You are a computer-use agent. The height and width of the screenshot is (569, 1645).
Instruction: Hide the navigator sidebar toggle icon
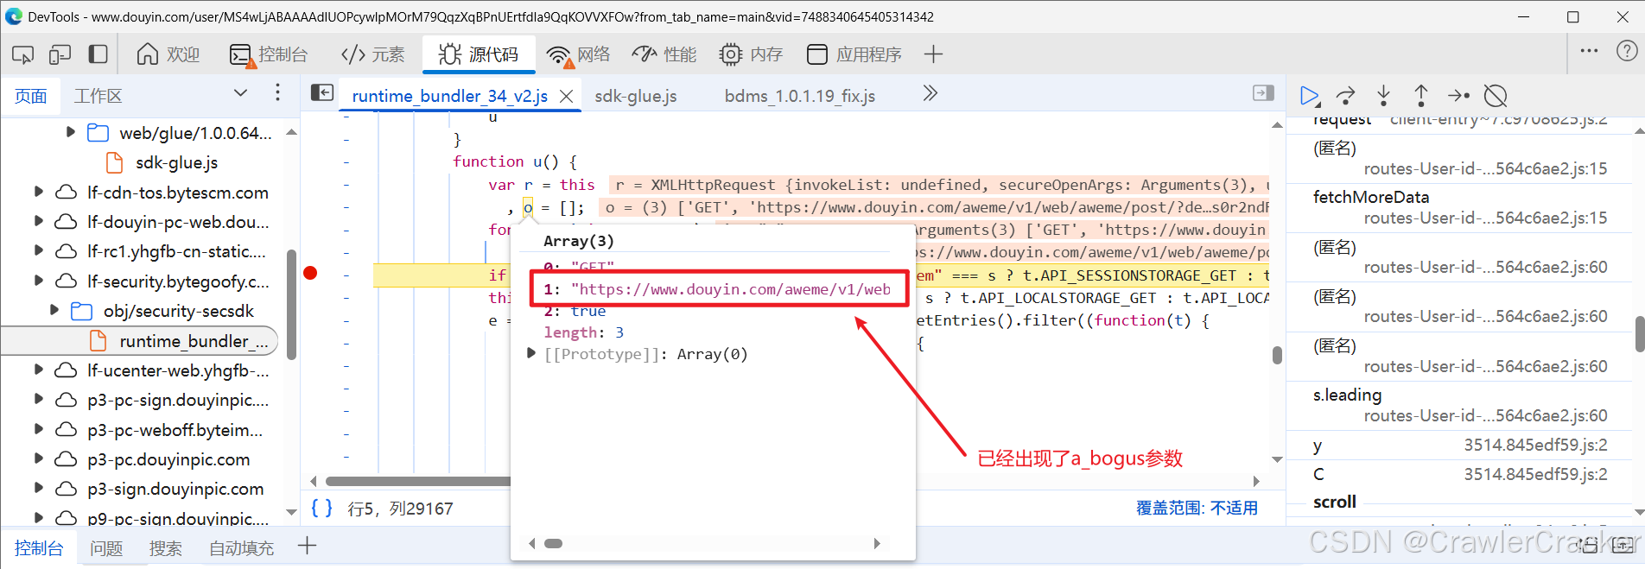coord(322,92)
